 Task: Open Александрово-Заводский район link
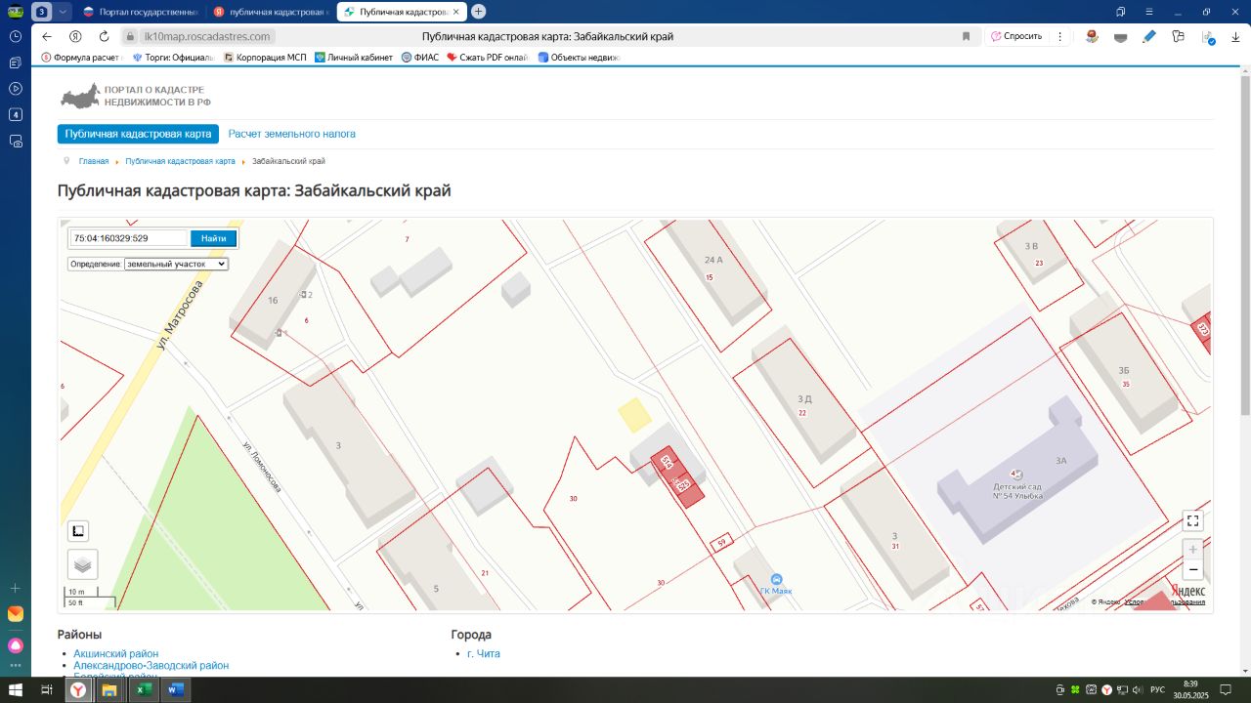point(151,665)
